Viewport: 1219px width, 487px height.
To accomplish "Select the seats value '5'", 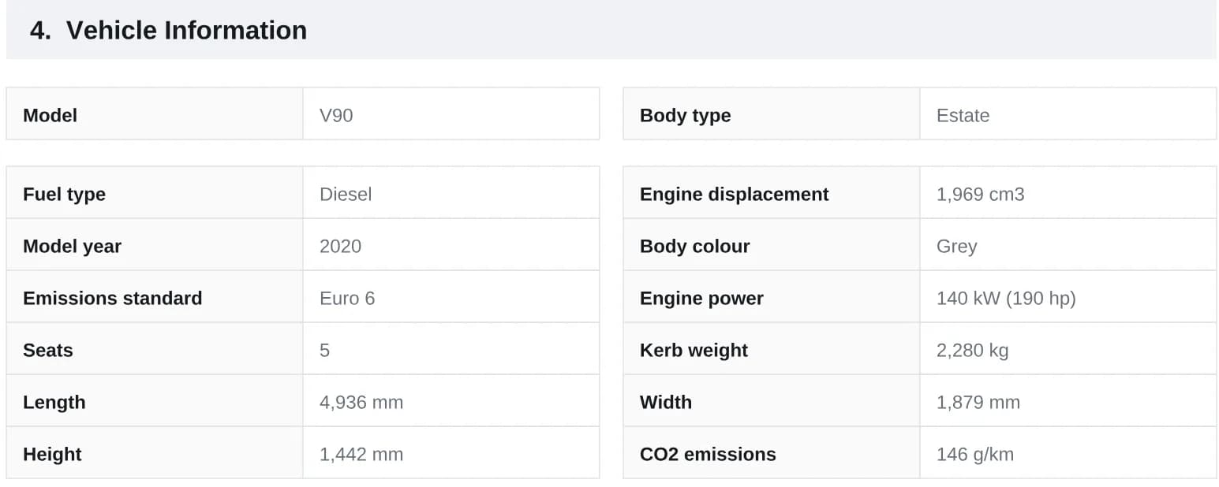I will [x=324, y=350].
